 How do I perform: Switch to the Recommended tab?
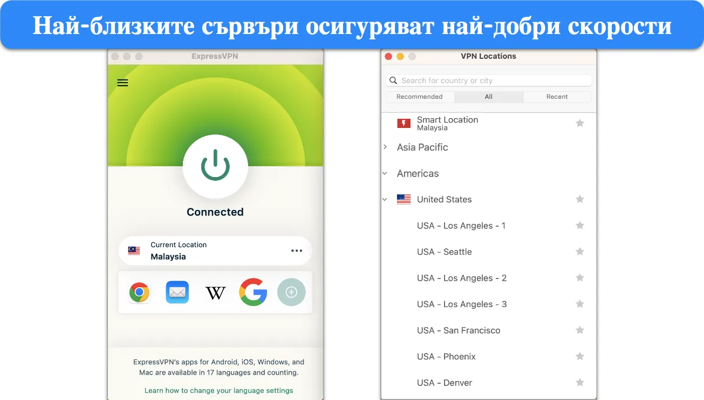click(x=420, y=97)
